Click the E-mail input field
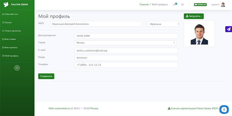 coord(126,50)
